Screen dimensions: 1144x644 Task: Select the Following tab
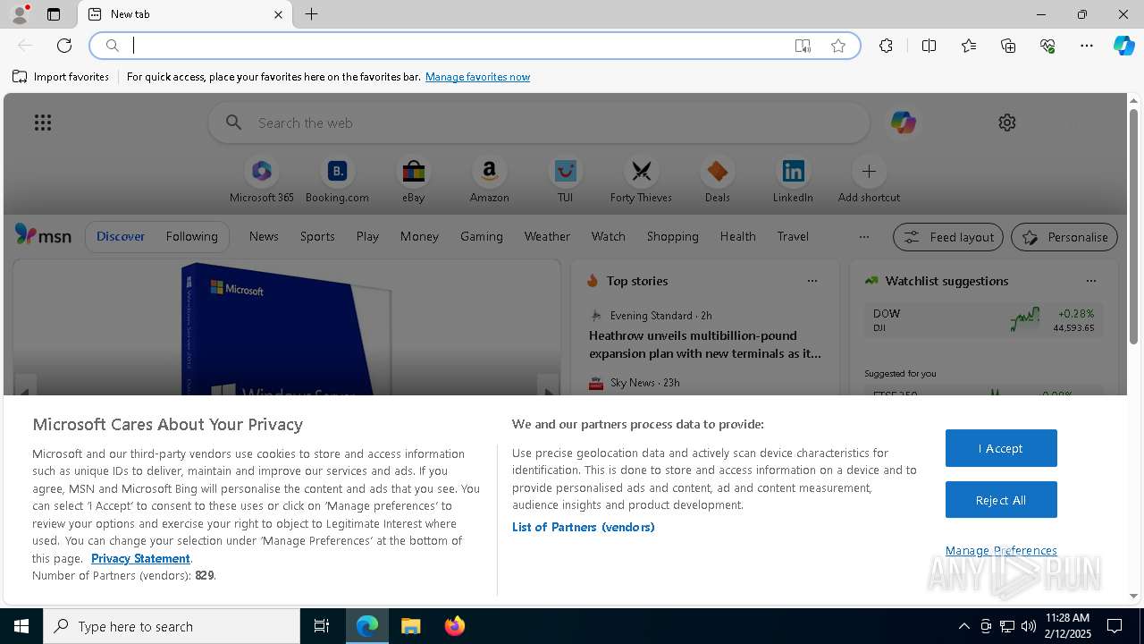click(191, 236)
